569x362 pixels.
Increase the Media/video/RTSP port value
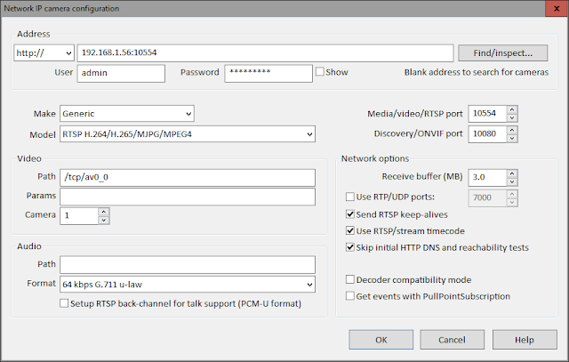pyautogui.click(x=512, y=109)
